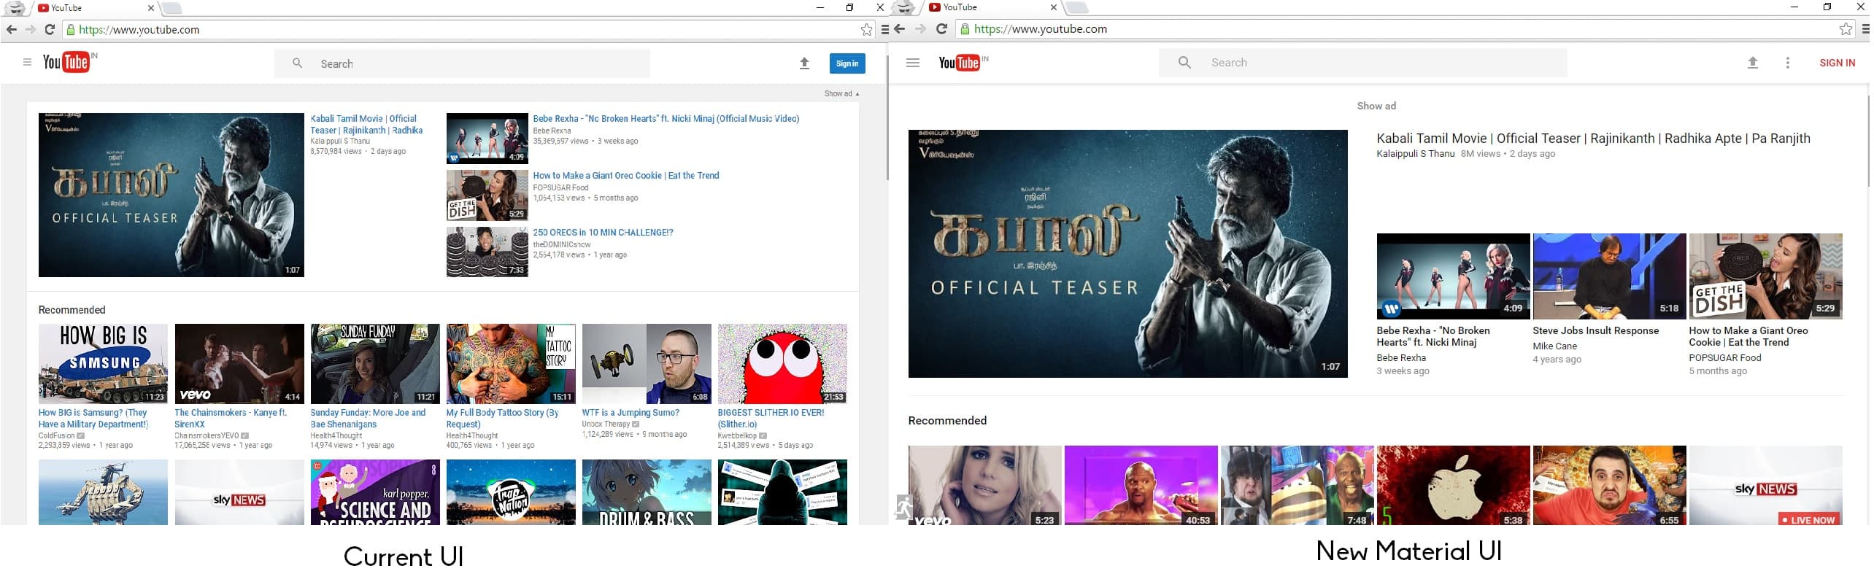Open new tab in left browser window
Screen dimensions: 1874x582
pos(171,8)
